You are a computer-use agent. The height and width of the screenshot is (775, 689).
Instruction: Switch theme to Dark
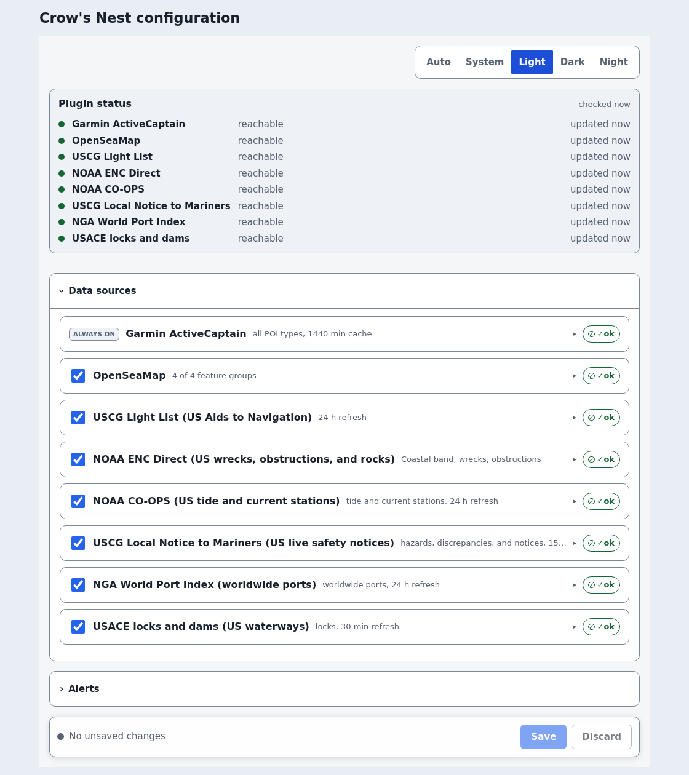tap(573, 62)
